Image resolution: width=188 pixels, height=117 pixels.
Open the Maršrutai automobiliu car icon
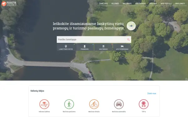coord(119,104)
